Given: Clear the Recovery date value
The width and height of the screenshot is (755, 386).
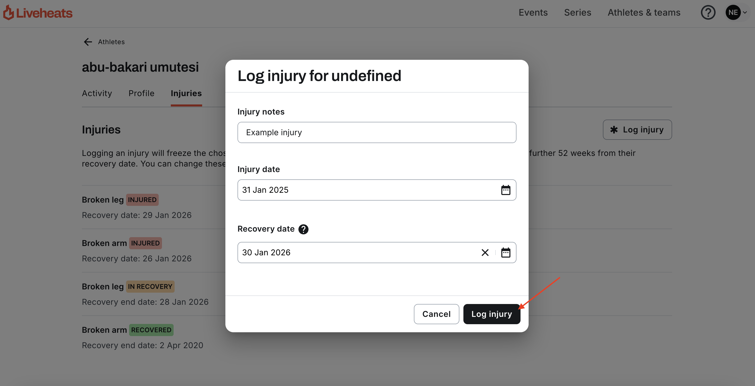Looking at the screenshot, I should pyautogui.click(x=485, y=253).
